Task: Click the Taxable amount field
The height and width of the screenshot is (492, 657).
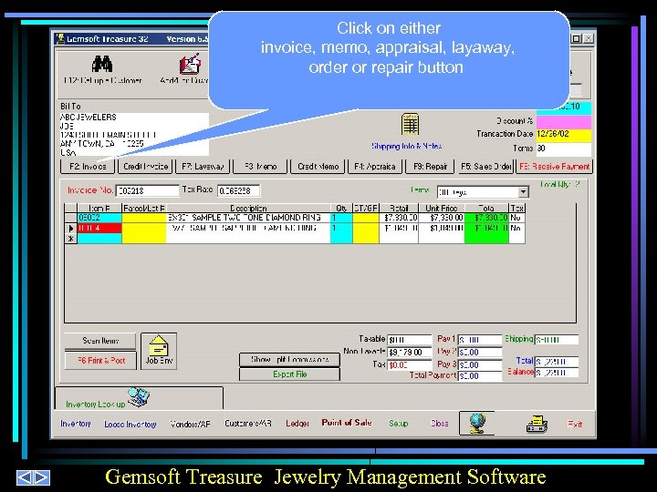Action: pos(410,340)
